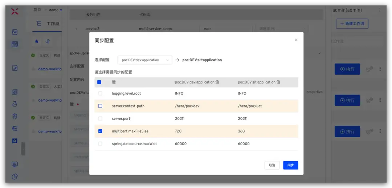The width and height of the screenshot is (392, 188).
Task: Click the vertical dots menu beside admin
Action: tap(380, 10)
